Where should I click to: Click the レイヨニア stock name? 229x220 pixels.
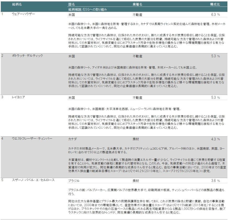(x=18, y=97)
